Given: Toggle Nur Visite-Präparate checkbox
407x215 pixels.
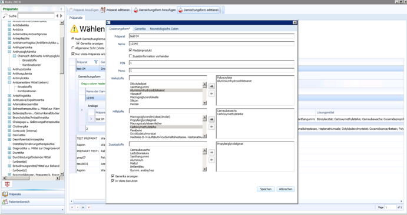Looking at the screenshot, I should [x=72, y=54].
